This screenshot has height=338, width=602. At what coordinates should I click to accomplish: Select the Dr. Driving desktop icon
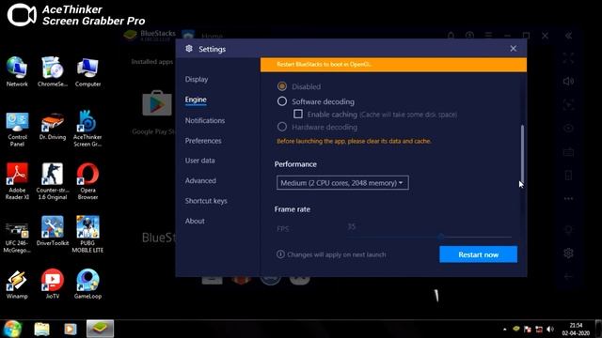[53, 127]
